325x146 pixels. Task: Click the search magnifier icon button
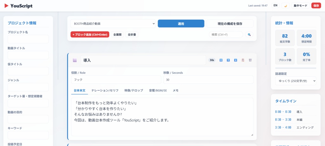(249, 34)
